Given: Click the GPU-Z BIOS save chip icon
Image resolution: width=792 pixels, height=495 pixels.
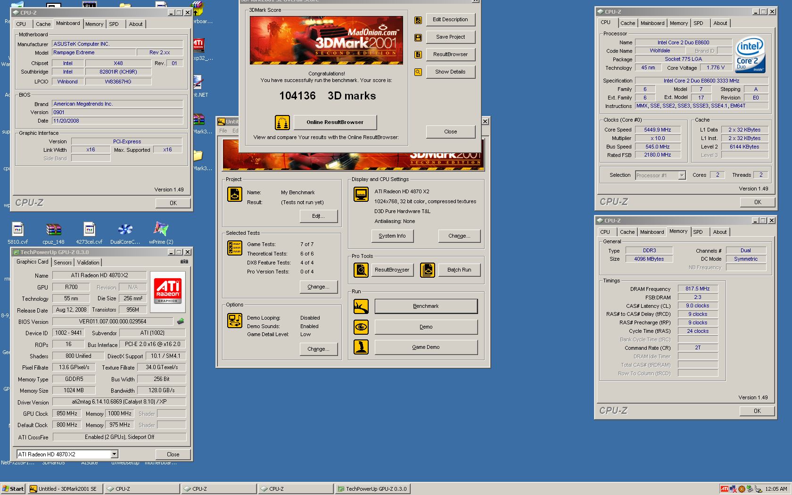Looking at the screenshot, I should click(181, 322).
